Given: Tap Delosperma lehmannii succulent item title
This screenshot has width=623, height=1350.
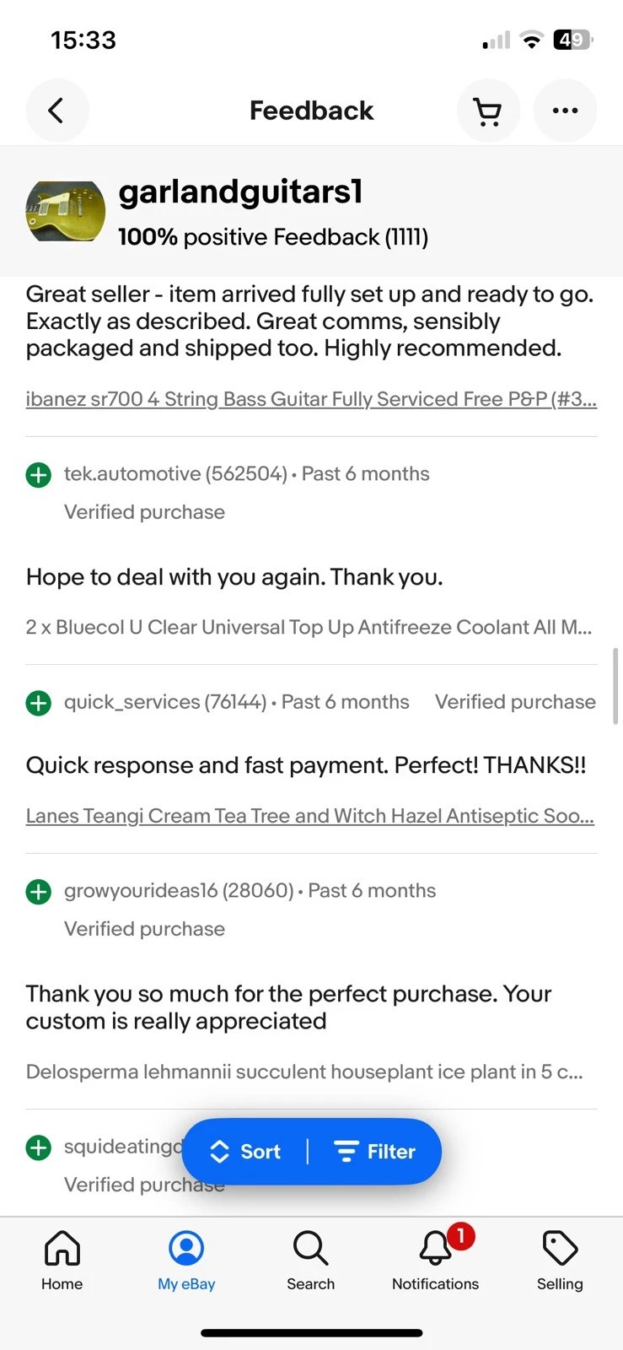Looking at the screenshot, I should tap(304, 1072).
